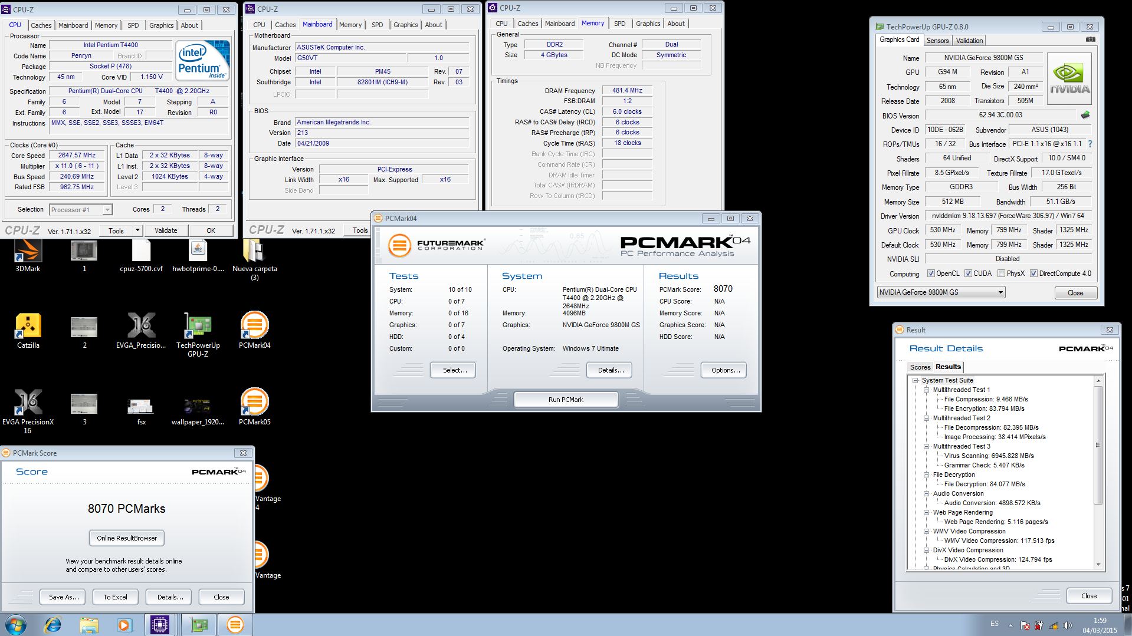Viewport: 1132px width, 636px height.
Task: Click the ES language indicator in taskbar
Action: pyautogui.click(x=994, y=624)
